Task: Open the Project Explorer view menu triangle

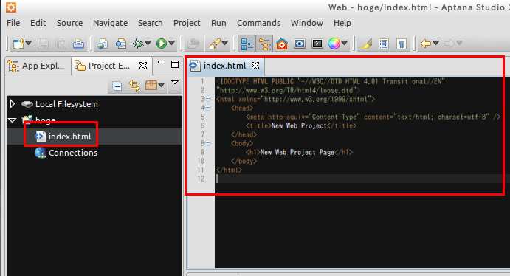Action: click(175, 83)
